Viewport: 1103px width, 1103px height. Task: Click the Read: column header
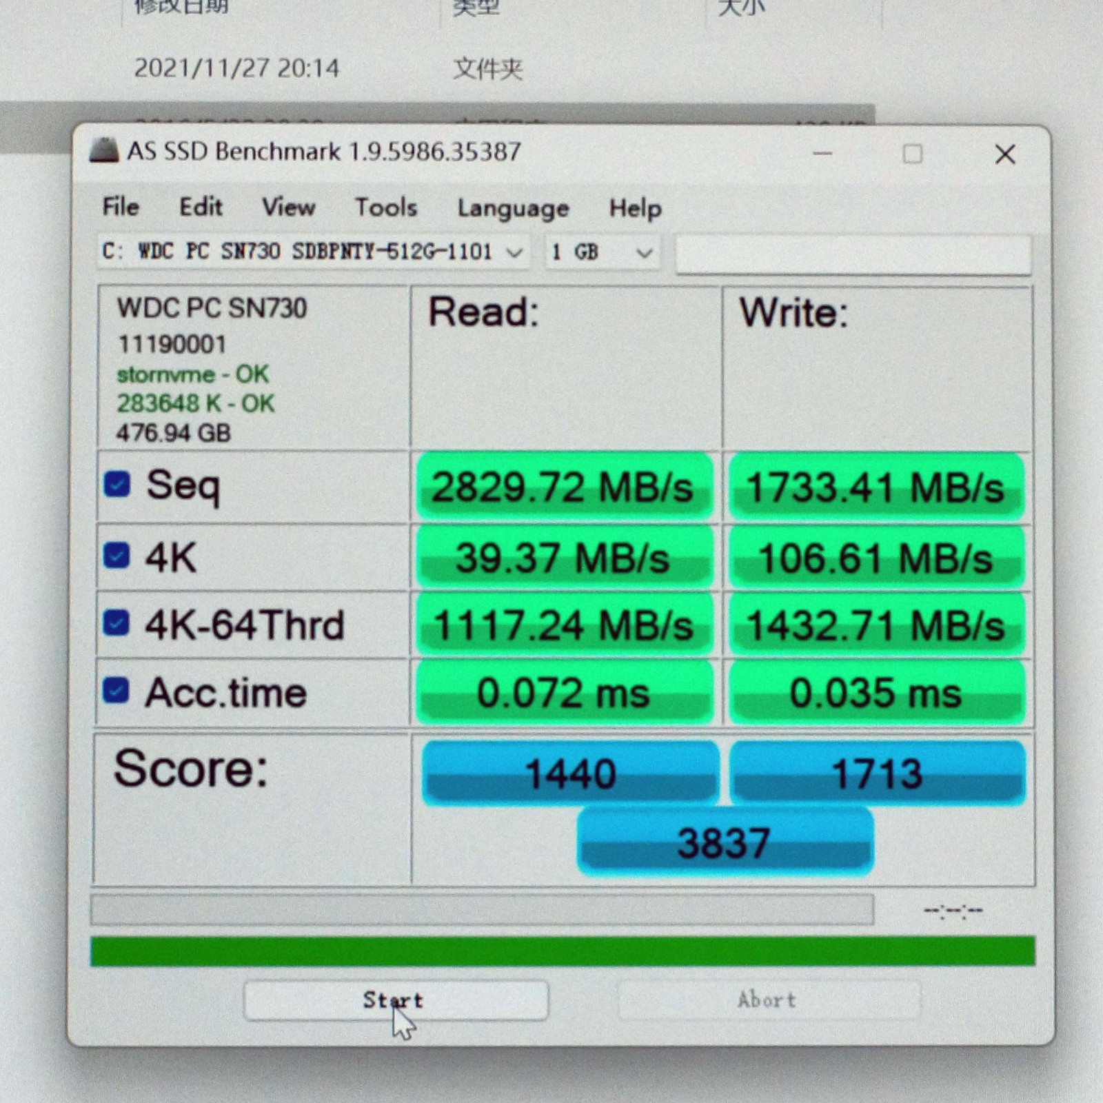[x=483, y=312]
